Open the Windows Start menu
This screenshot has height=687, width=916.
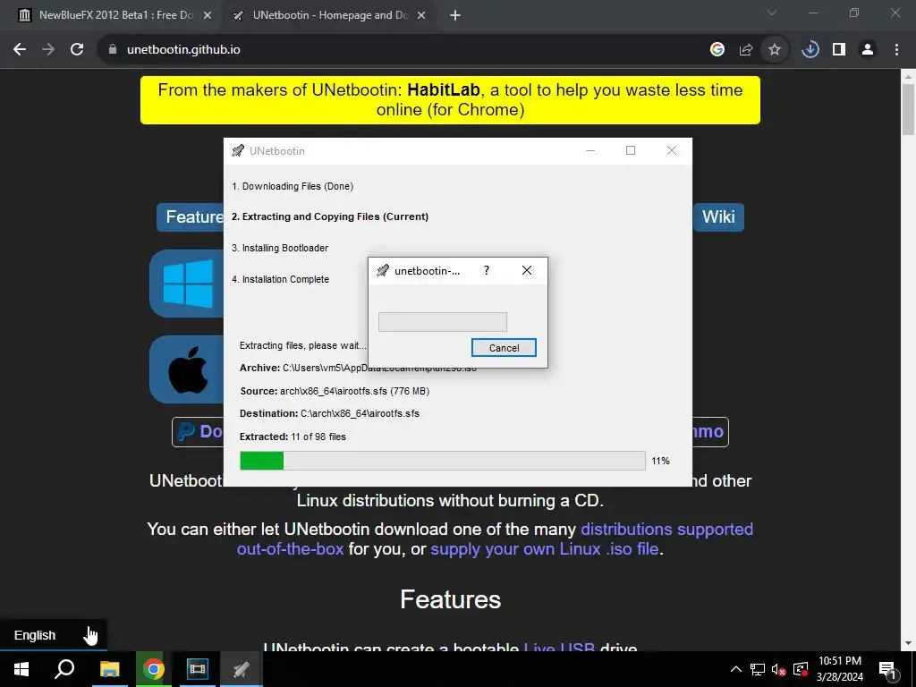coord(21,669)
